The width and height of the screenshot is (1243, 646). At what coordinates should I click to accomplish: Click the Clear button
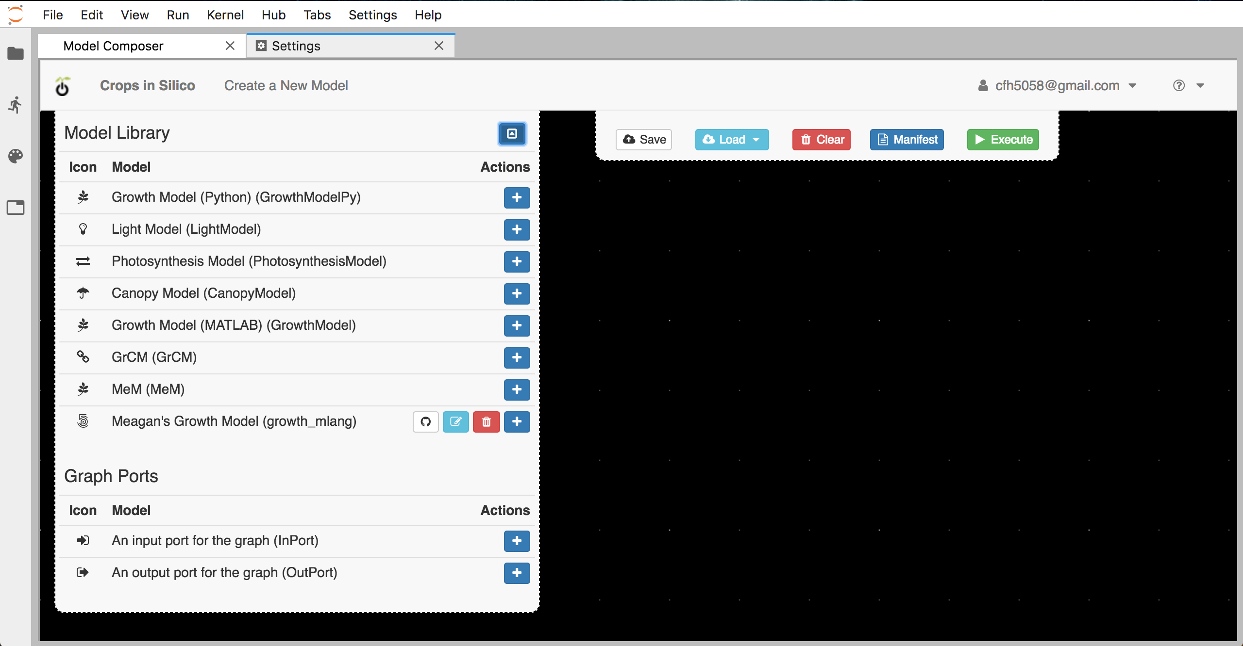[822, 140]
